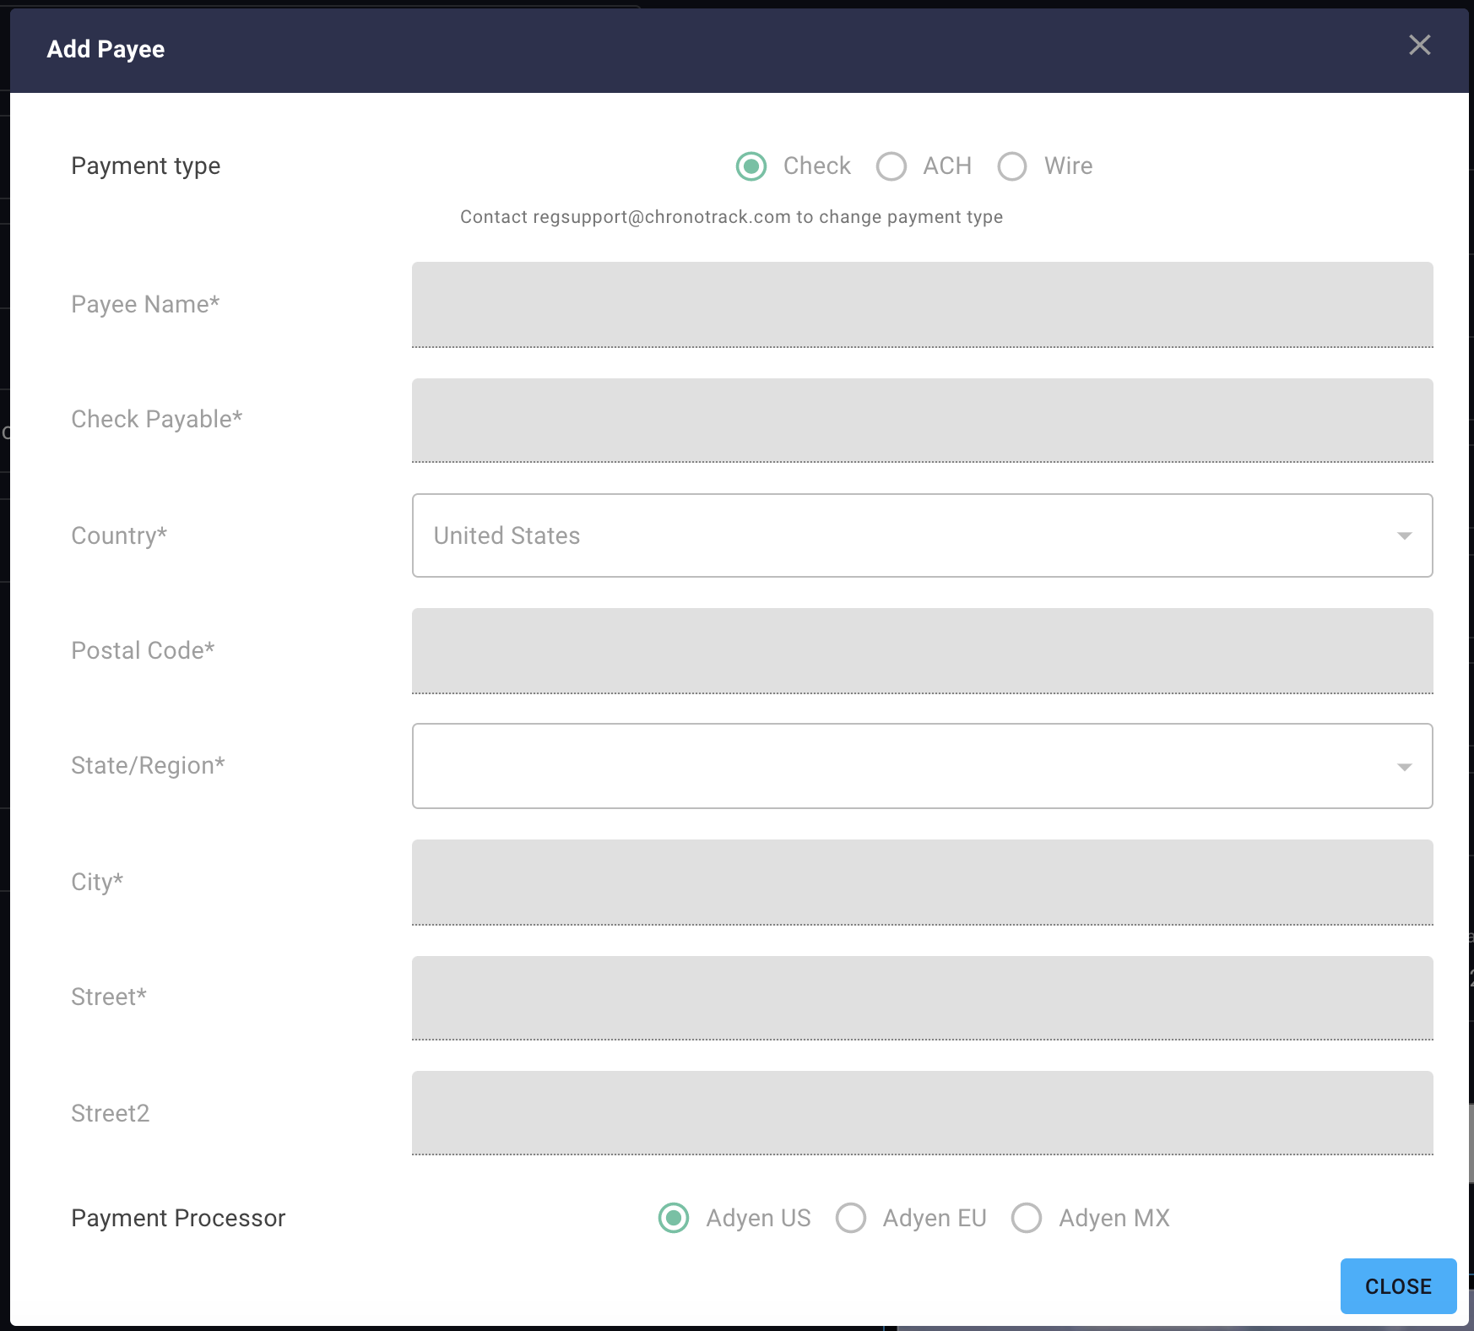Select Check payment type
Image resolution: width=1474 pixels, height=1331 pixels.
tap(751, 166)
